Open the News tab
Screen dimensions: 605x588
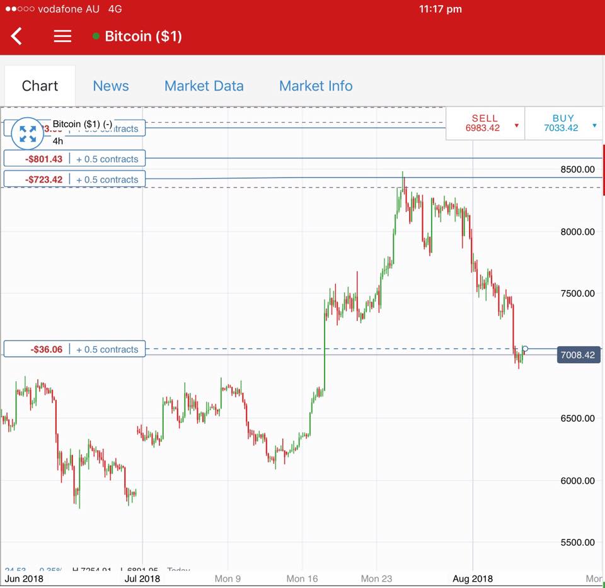point(111,86)
